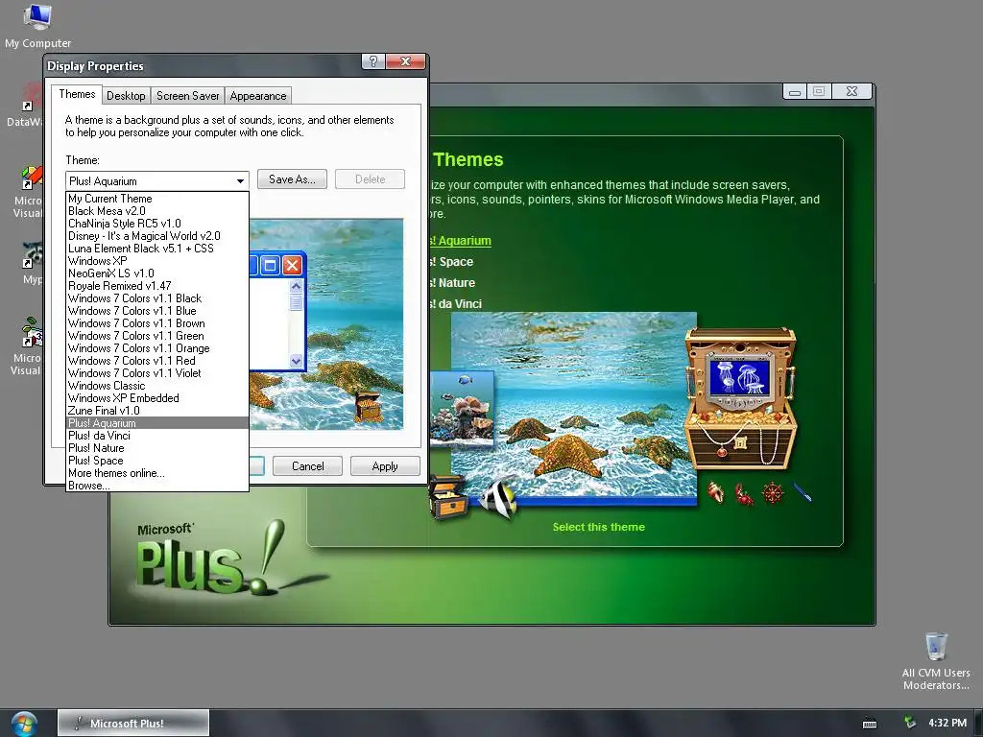Click the seashell icon under treasure chest
Image resolution: width=983 pixels, height=737 pixels.
[x=715, y=492]
